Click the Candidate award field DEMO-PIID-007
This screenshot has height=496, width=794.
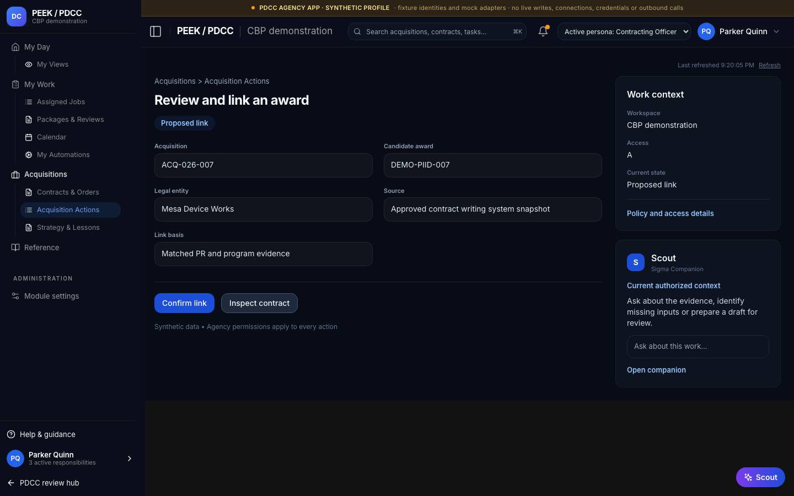[493, 165]
